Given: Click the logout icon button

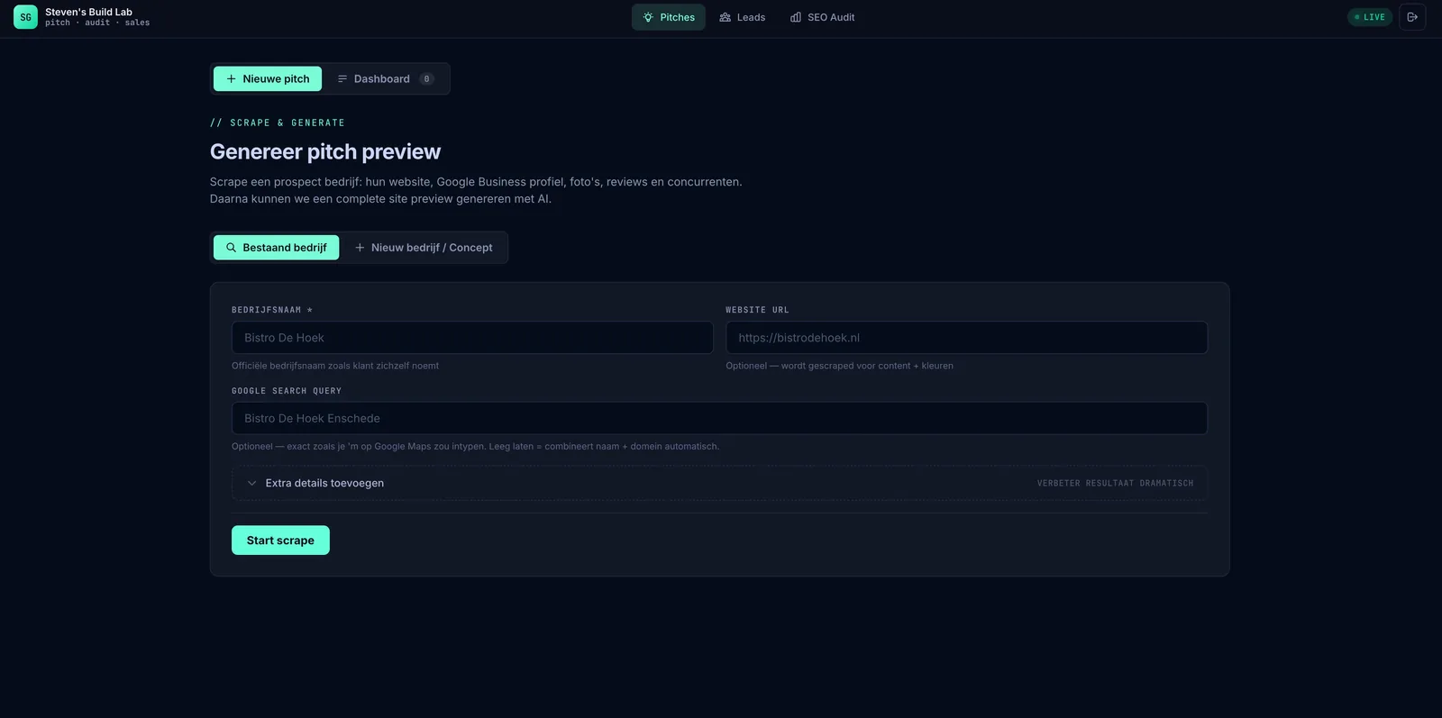Looking at the screenshot, I should [x=1412, y=17].
